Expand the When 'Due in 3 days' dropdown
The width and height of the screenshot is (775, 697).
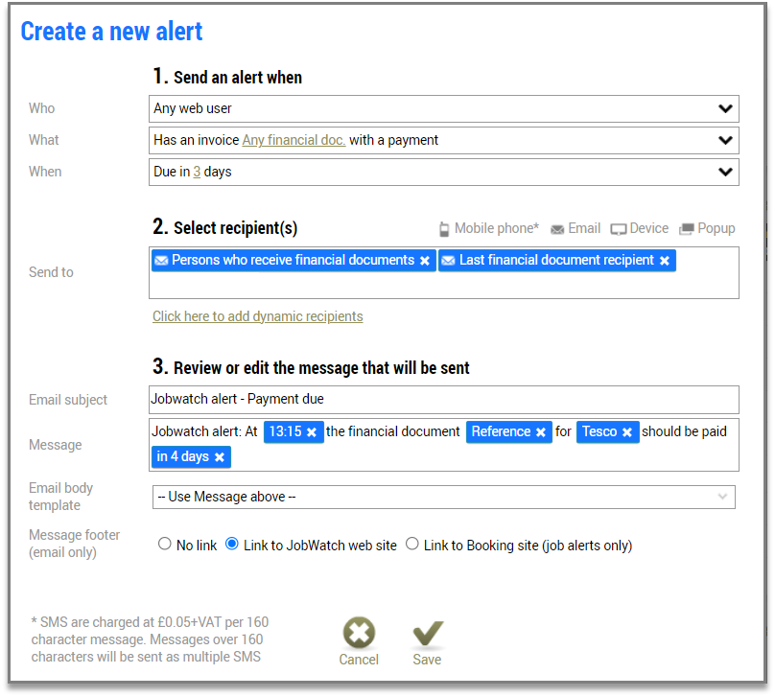tap(444, 172)
